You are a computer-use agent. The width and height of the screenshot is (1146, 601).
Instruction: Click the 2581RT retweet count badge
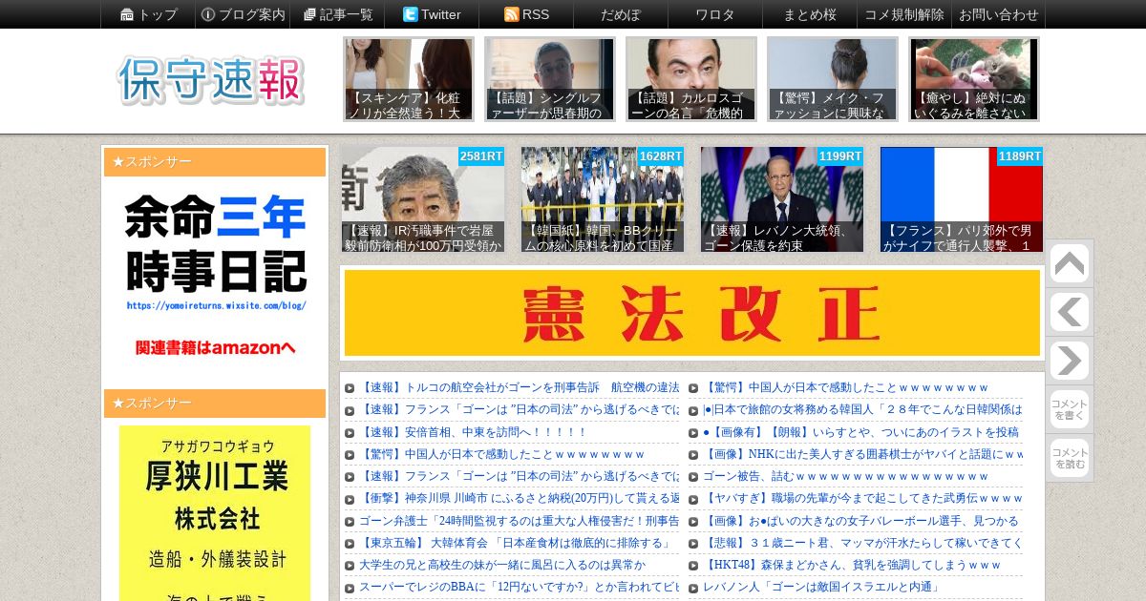point(481,156)
